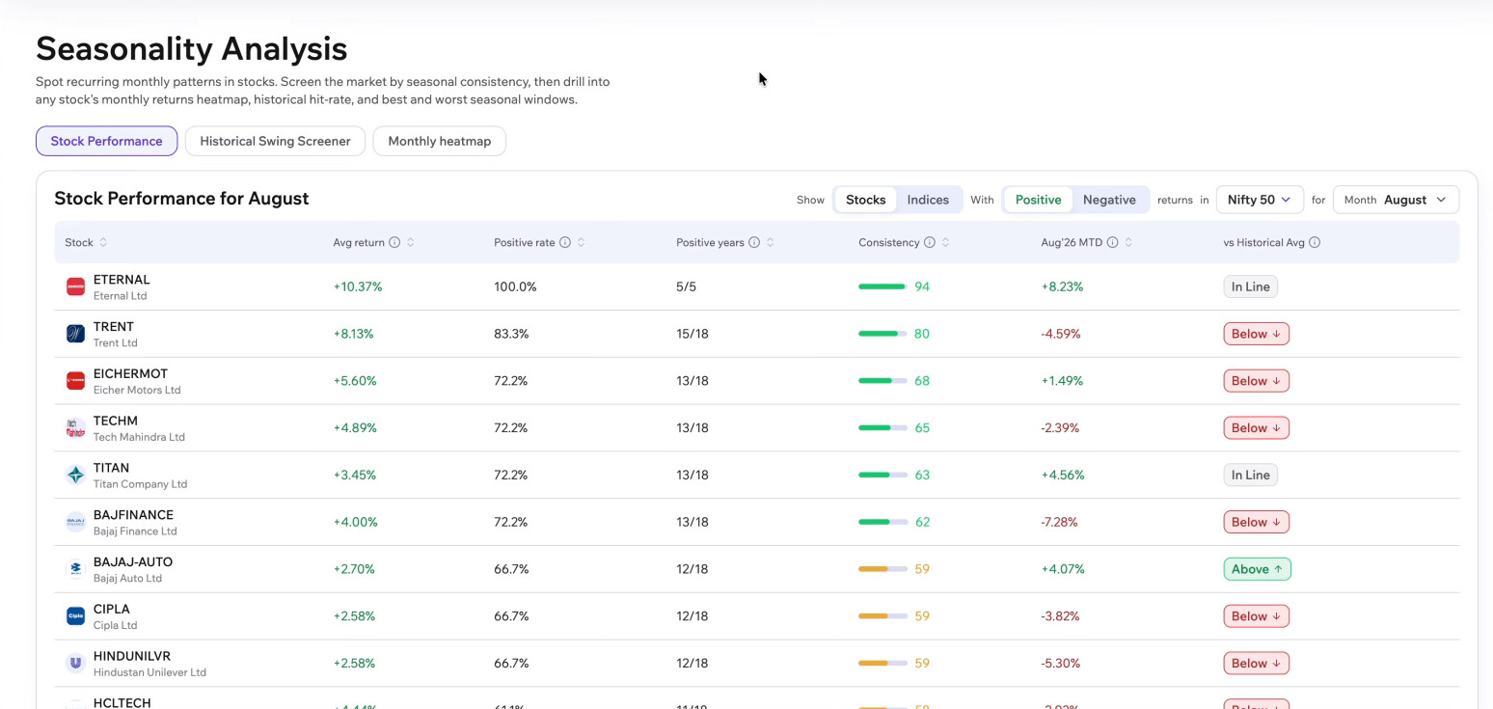Click the Above badge for BAJAJ-AUTO
1493x709 pixels.
(1257, 569)
